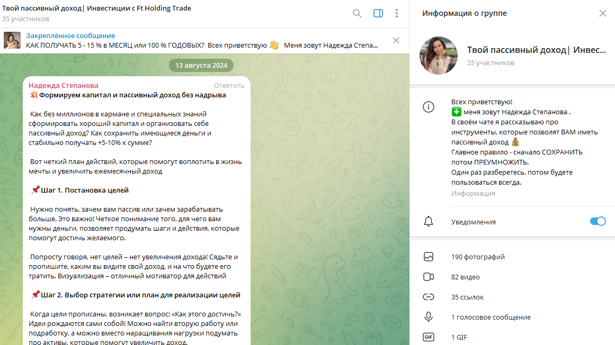Open sender name Надежда Степанова
615x345 pixels.
pyautogui.click(x=64, y=85)
